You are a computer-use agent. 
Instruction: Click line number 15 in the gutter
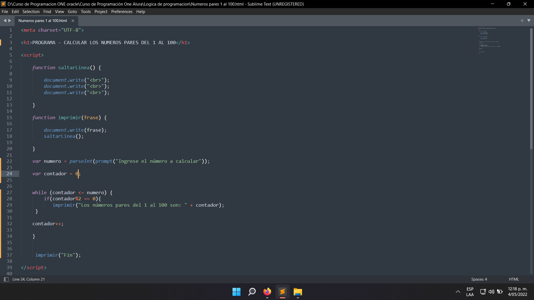[9, 117]
